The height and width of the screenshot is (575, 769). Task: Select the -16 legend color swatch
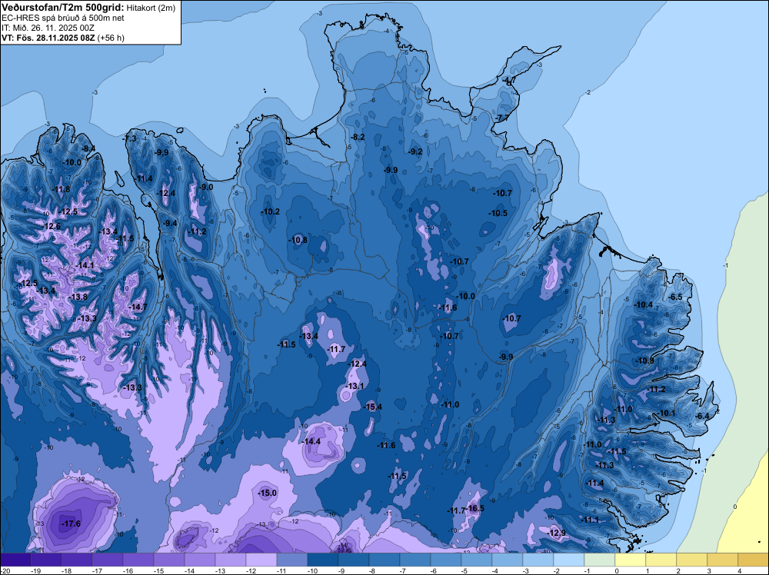tap(138, 560)
